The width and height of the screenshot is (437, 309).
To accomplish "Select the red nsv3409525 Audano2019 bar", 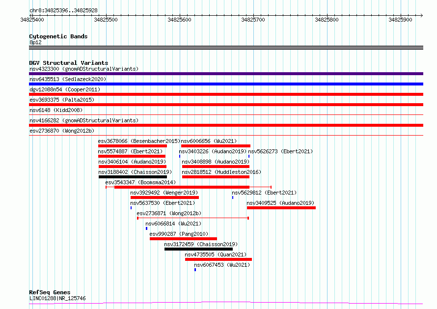I will tap(281, 208).
